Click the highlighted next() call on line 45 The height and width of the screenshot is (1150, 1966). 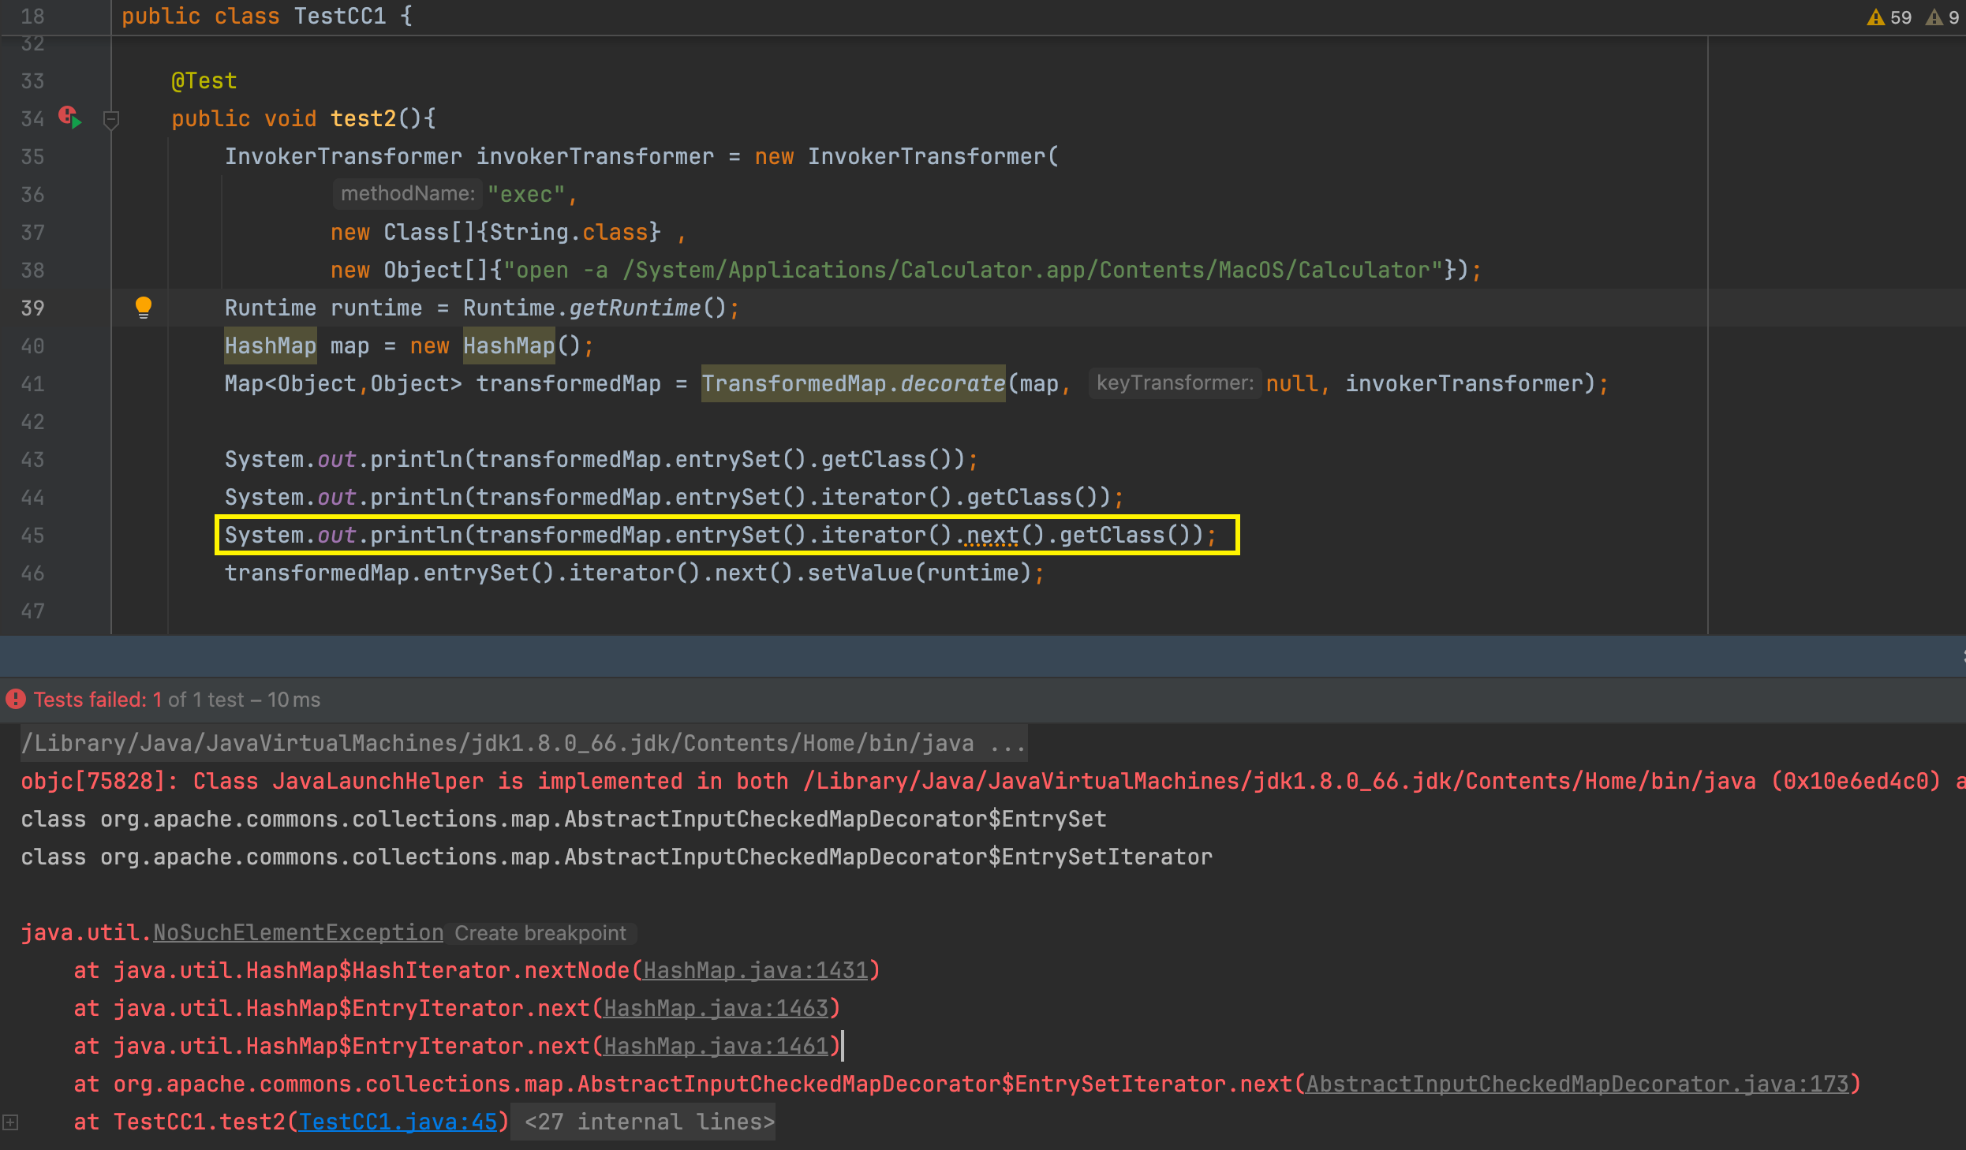pos(992,535)
